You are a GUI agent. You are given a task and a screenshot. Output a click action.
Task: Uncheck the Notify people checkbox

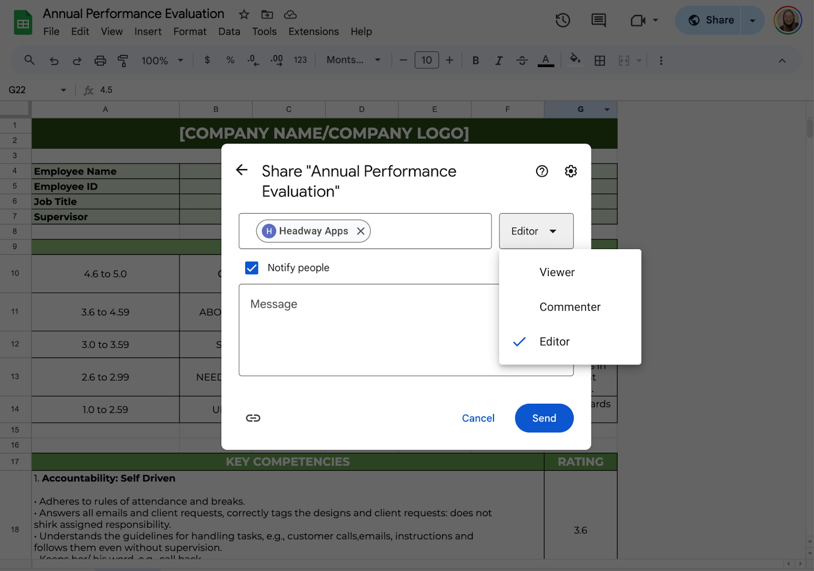tap(252, 267)
